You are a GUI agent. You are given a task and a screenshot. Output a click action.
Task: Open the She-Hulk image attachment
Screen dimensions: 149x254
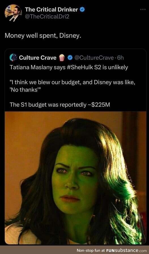pyautogui.click(x=76, y=178)
